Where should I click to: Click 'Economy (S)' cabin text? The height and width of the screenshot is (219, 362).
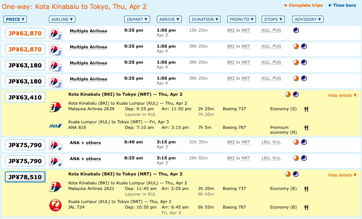283,109
